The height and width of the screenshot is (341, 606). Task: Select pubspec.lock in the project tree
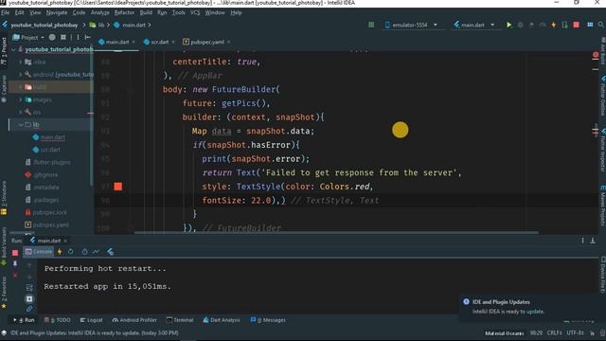tap(49, 212)
